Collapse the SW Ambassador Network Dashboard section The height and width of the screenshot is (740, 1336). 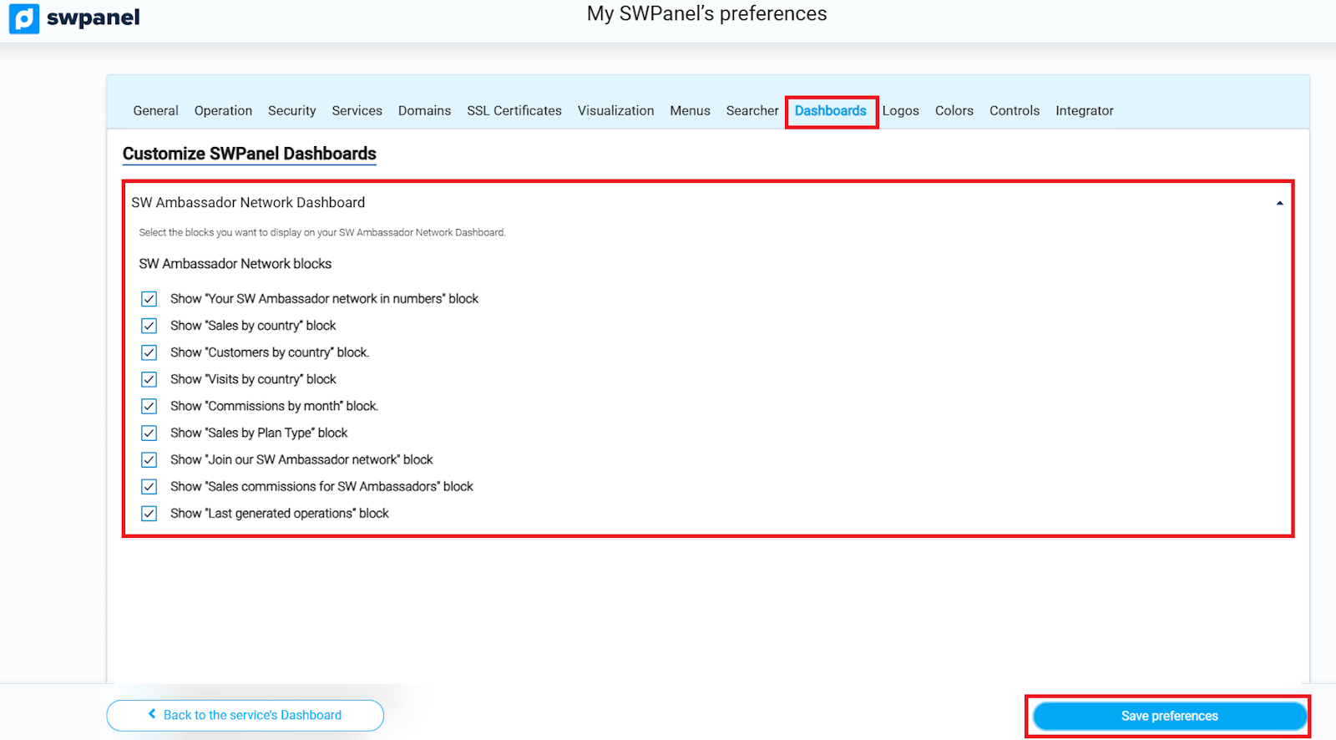[x=1278, y=203]
